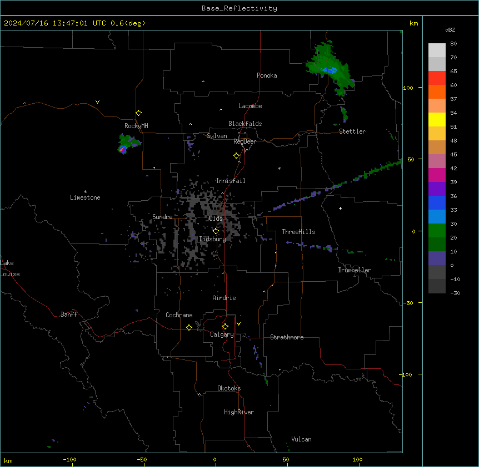Click the Base_Reflectivity title text
This screenshot has height=467, width=479.
[x=239, y=8]
